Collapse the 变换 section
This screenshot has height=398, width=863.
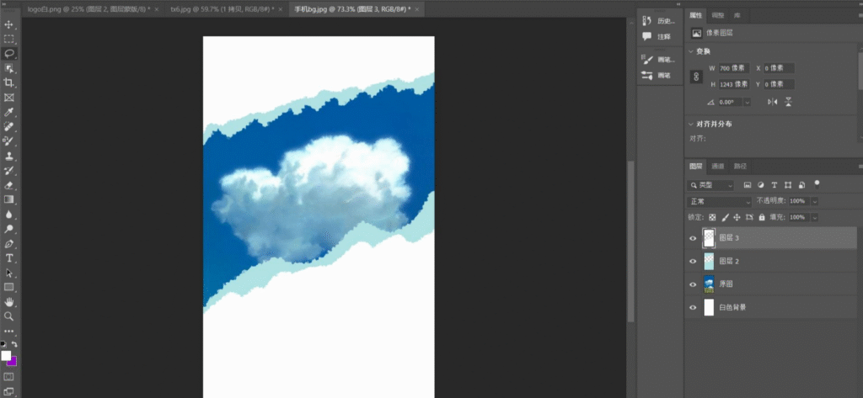click(691, 51)
